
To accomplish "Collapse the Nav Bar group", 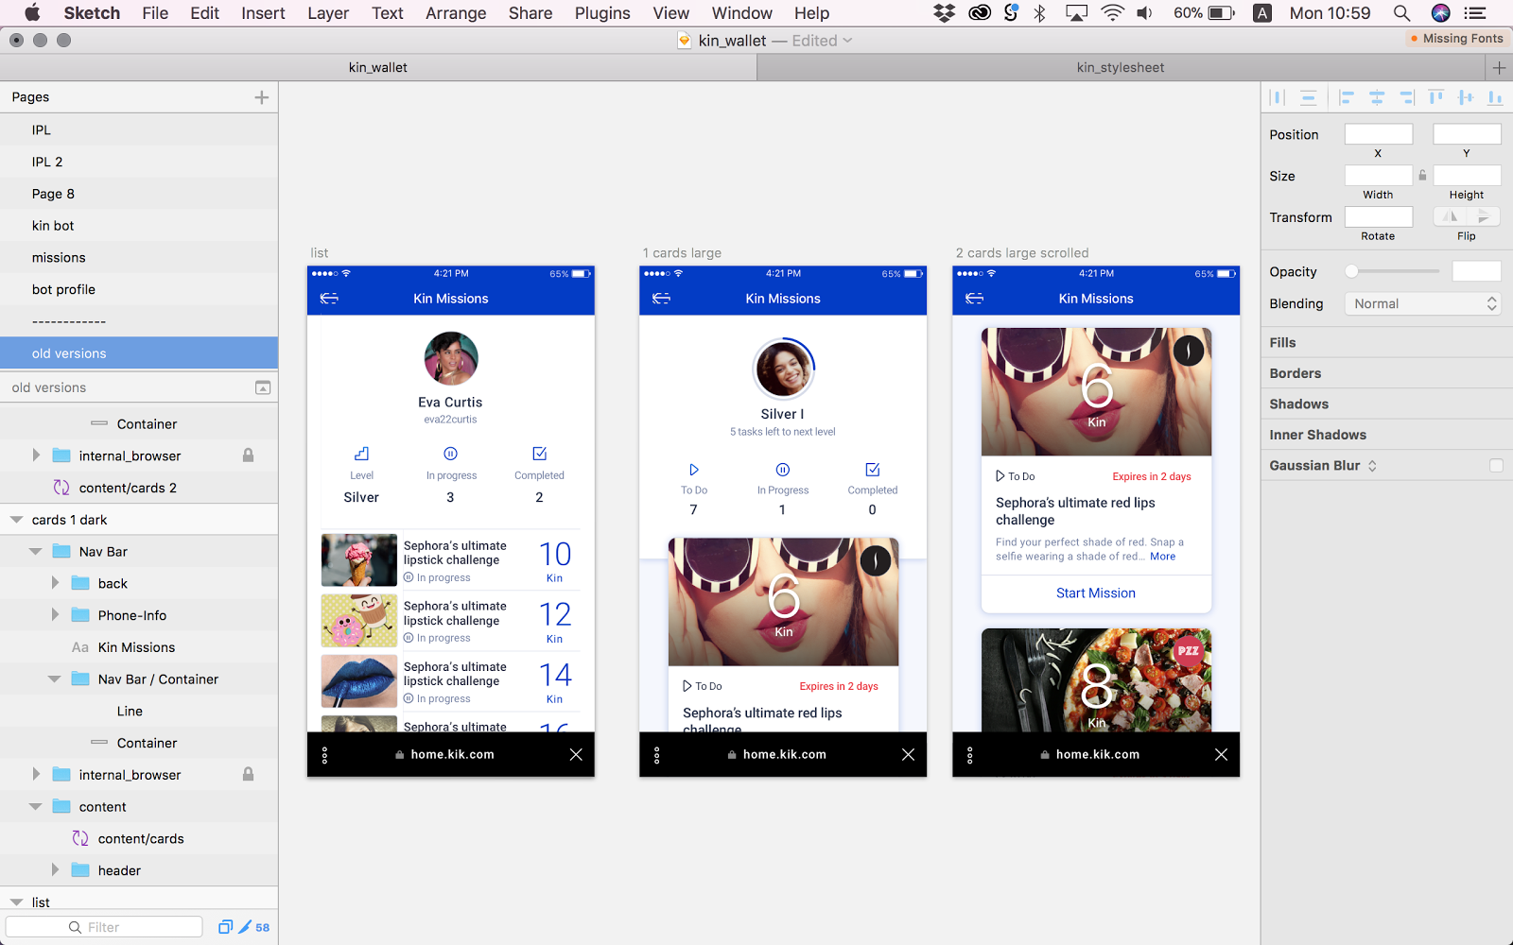I will 35,552.
